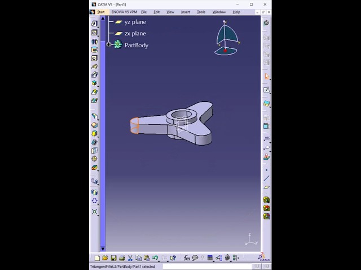The height and width of the screenshot is (270, 361).
Task: Print the document
Action: coord(122,258)
